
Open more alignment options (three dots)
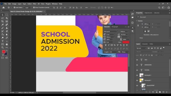[87, 8]
